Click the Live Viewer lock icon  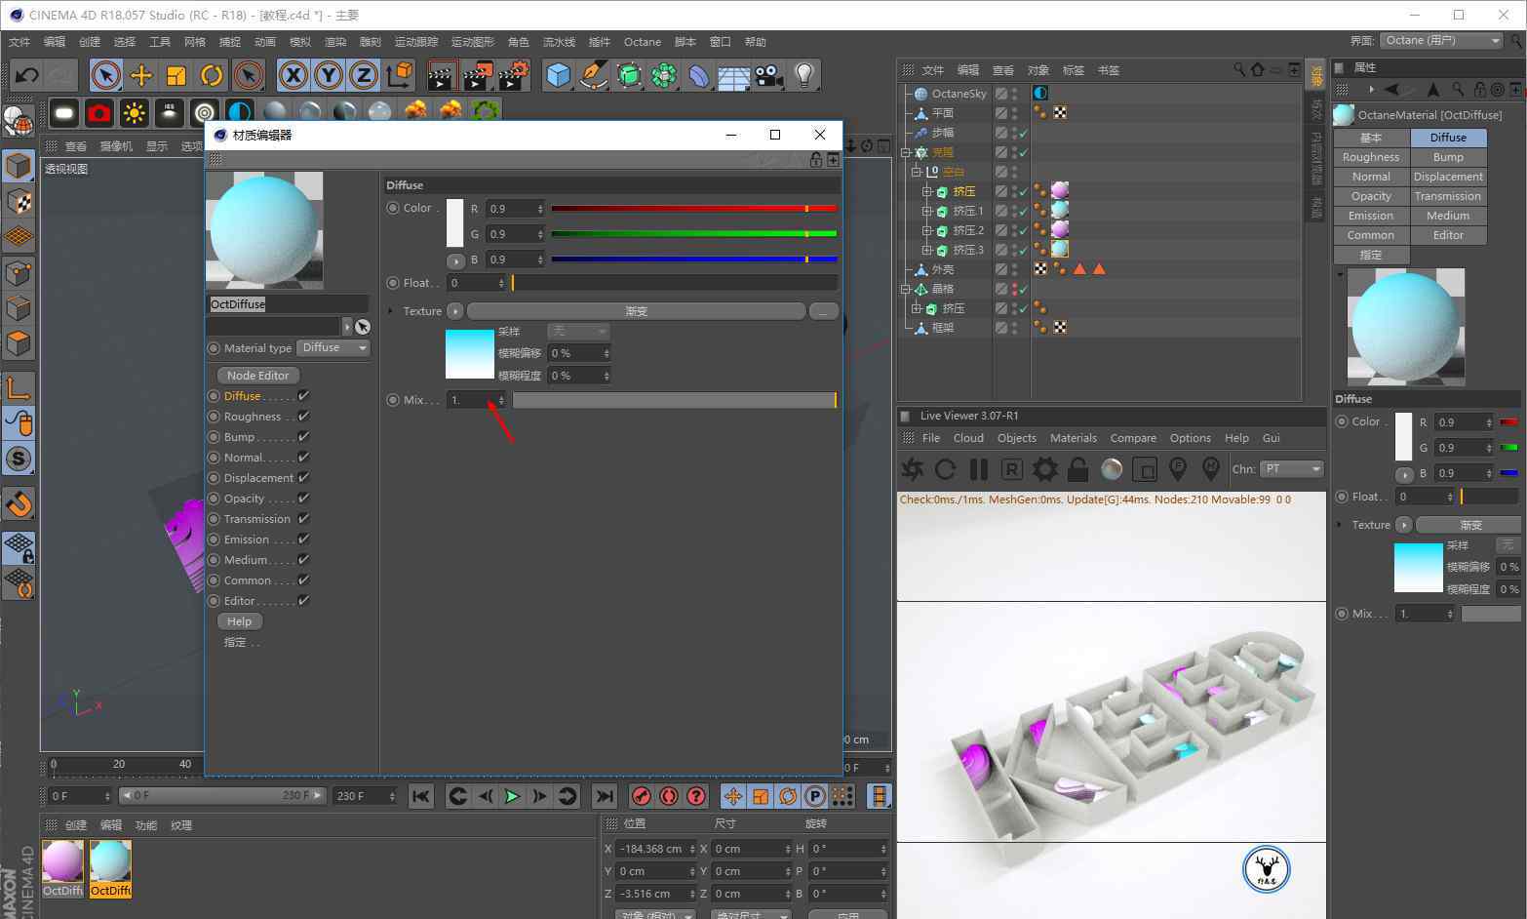coord(1077,469)
